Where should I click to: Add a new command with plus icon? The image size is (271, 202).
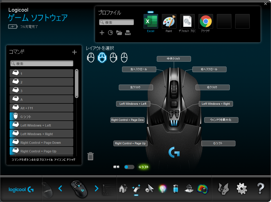coord(75,52)
